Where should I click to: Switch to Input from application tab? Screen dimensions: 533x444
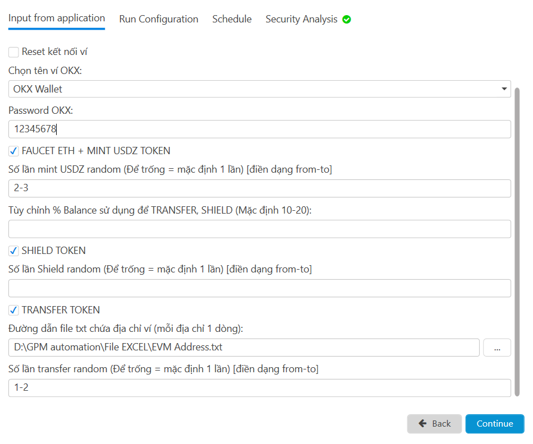[x=57, y=18]
